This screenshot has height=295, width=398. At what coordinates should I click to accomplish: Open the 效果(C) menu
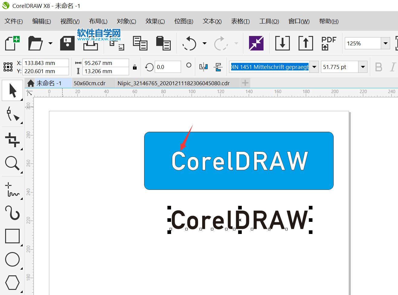pyautogui.click(x=155, y=21)
